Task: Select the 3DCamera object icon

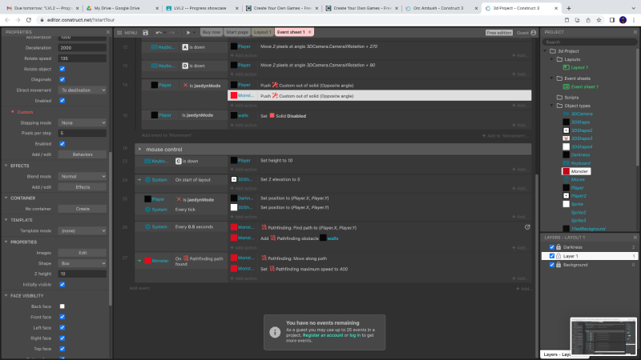Action: click(565, 114)
